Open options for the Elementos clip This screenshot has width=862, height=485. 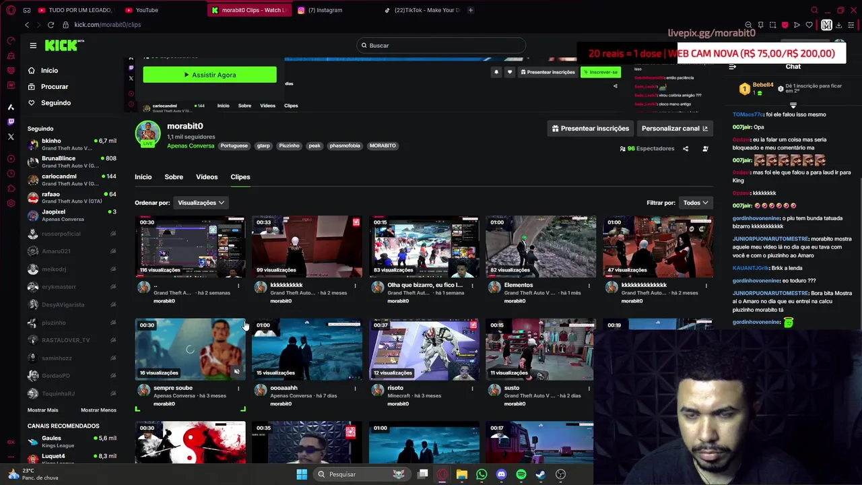[x=589, y=286]
